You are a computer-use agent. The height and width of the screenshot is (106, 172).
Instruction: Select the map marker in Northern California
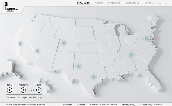click(20, 44)
